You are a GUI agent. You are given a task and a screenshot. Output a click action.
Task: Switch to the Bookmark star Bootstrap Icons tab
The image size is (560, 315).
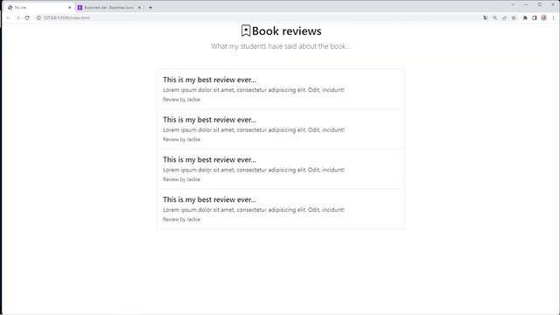tap(109, 7)
